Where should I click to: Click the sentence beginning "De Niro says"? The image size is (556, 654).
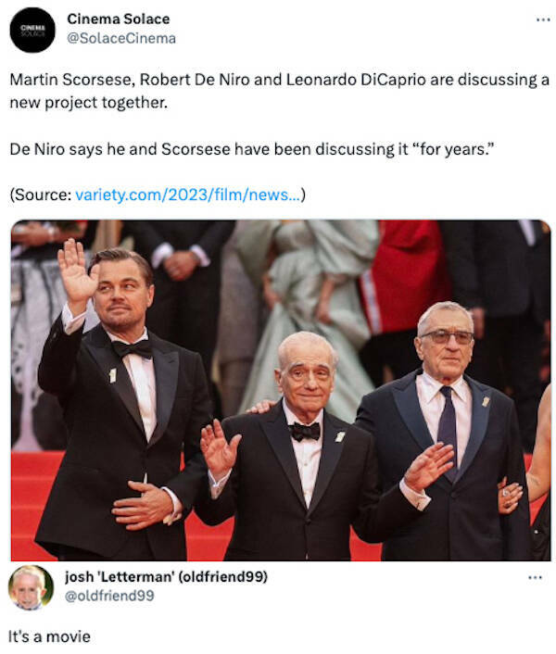pyautogui.click(x=251, y=149)
